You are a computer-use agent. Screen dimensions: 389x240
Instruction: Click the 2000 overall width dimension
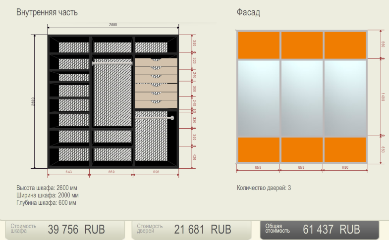point(113,25)
